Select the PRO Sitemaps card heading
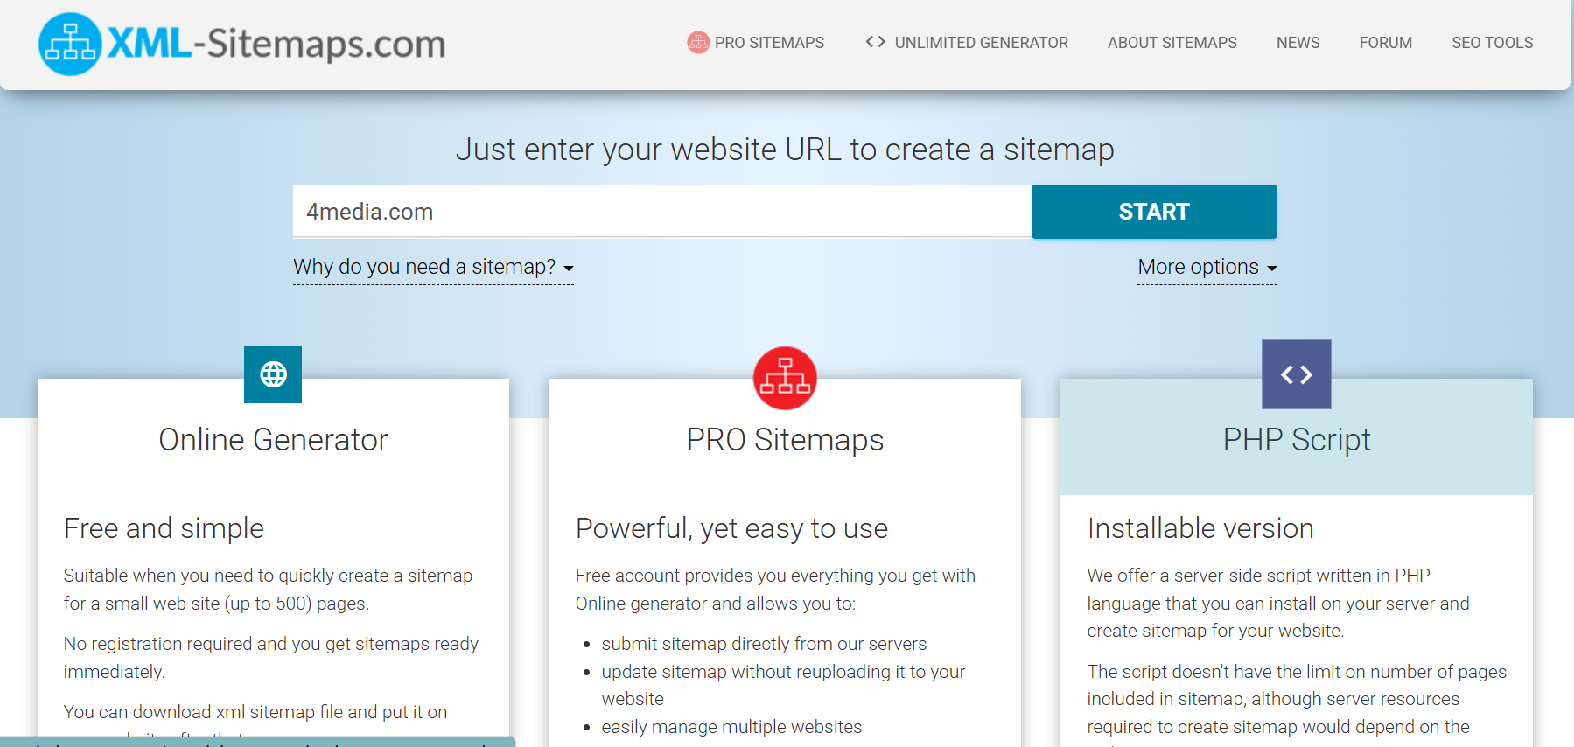This screenshot has height=747, width=1574. [x=785, y=440]
